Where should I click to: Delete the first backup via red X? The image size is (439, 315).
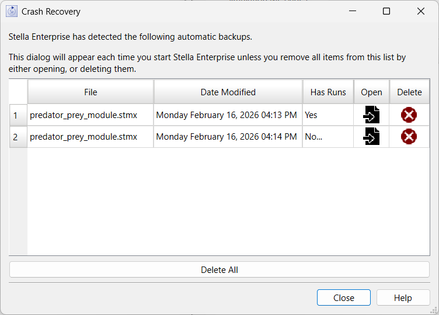click(x=409, y=115)
